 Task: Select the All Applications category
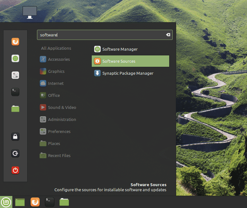tap(56, 48)
